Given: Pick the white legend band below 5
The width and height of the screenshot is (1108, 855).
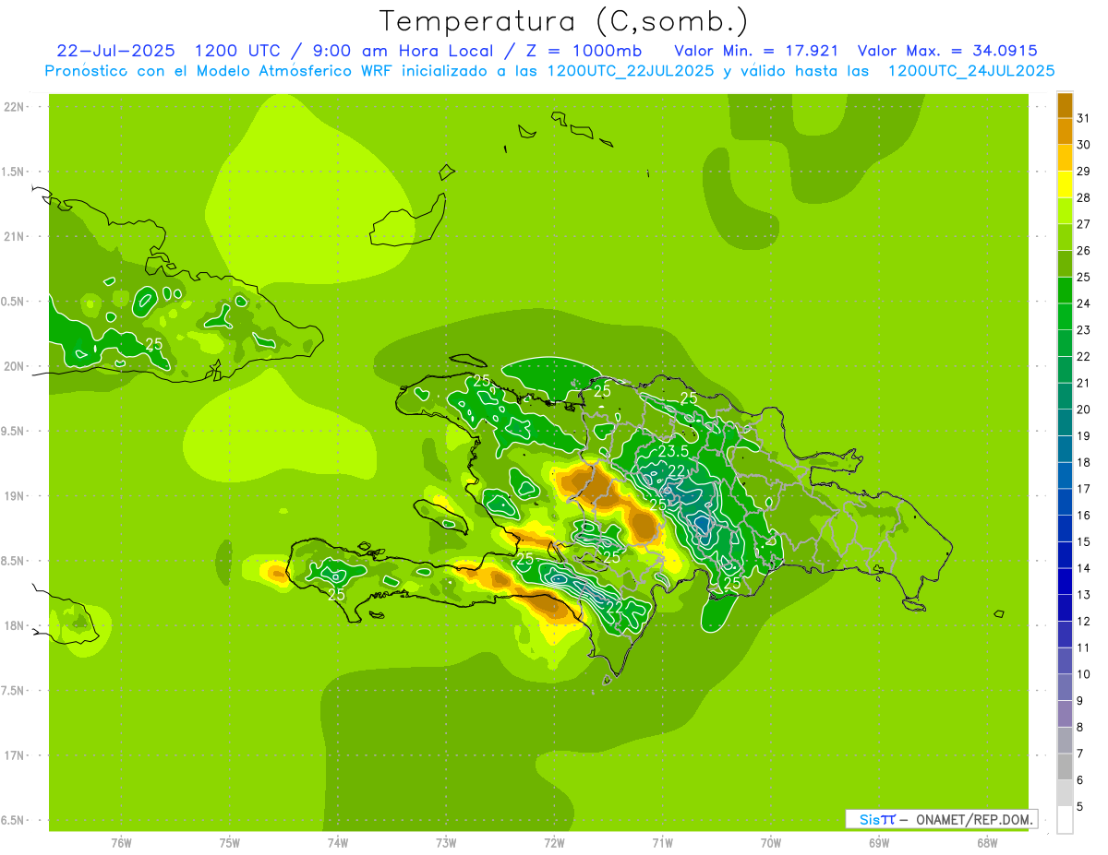Looking at the screenshot, I should click(x=1065, y=820).
